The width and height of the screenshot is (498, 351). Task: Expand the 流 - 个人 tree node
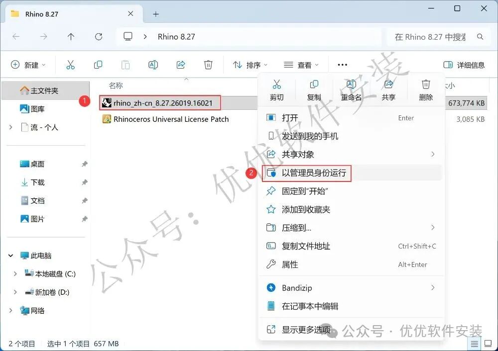click(11, 127)
